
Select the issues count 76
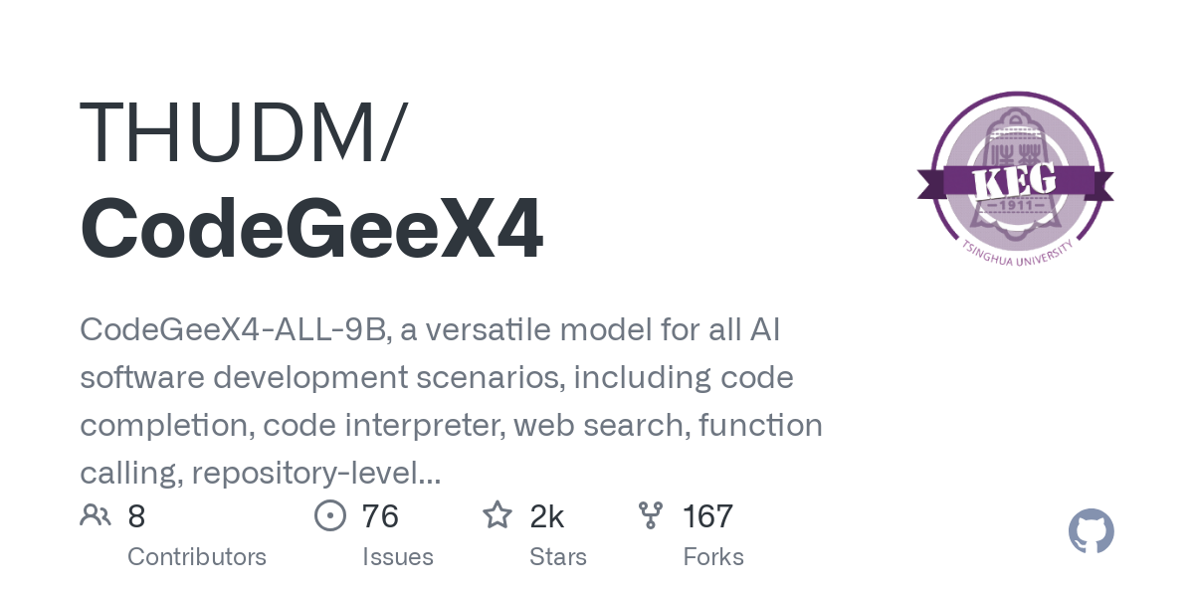pyautogui.click(x=380, y=516)
